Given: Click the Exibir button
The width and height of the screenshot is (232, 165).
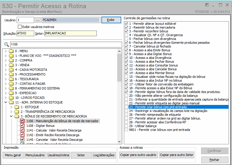Looking at the screenshot, I should 111,20.
